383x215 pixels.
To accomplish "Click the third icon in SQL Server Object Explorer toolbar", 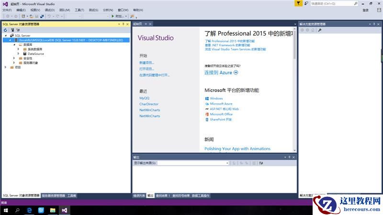I will pos(18,30).
